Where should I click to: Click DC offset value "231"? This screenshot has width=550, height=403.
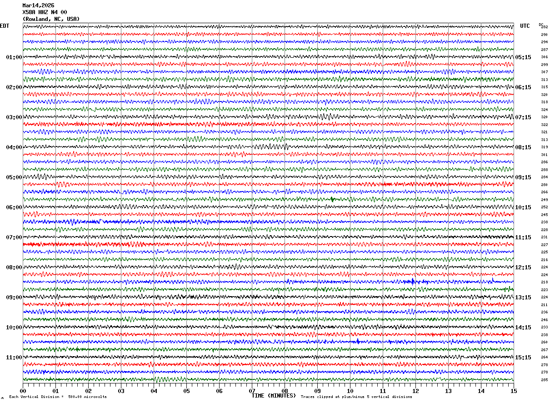click(544, 237)
